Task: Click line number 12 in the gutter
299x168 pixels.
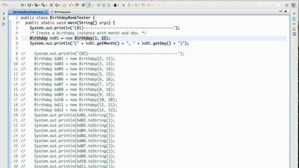Action: (x=15, y=74)
